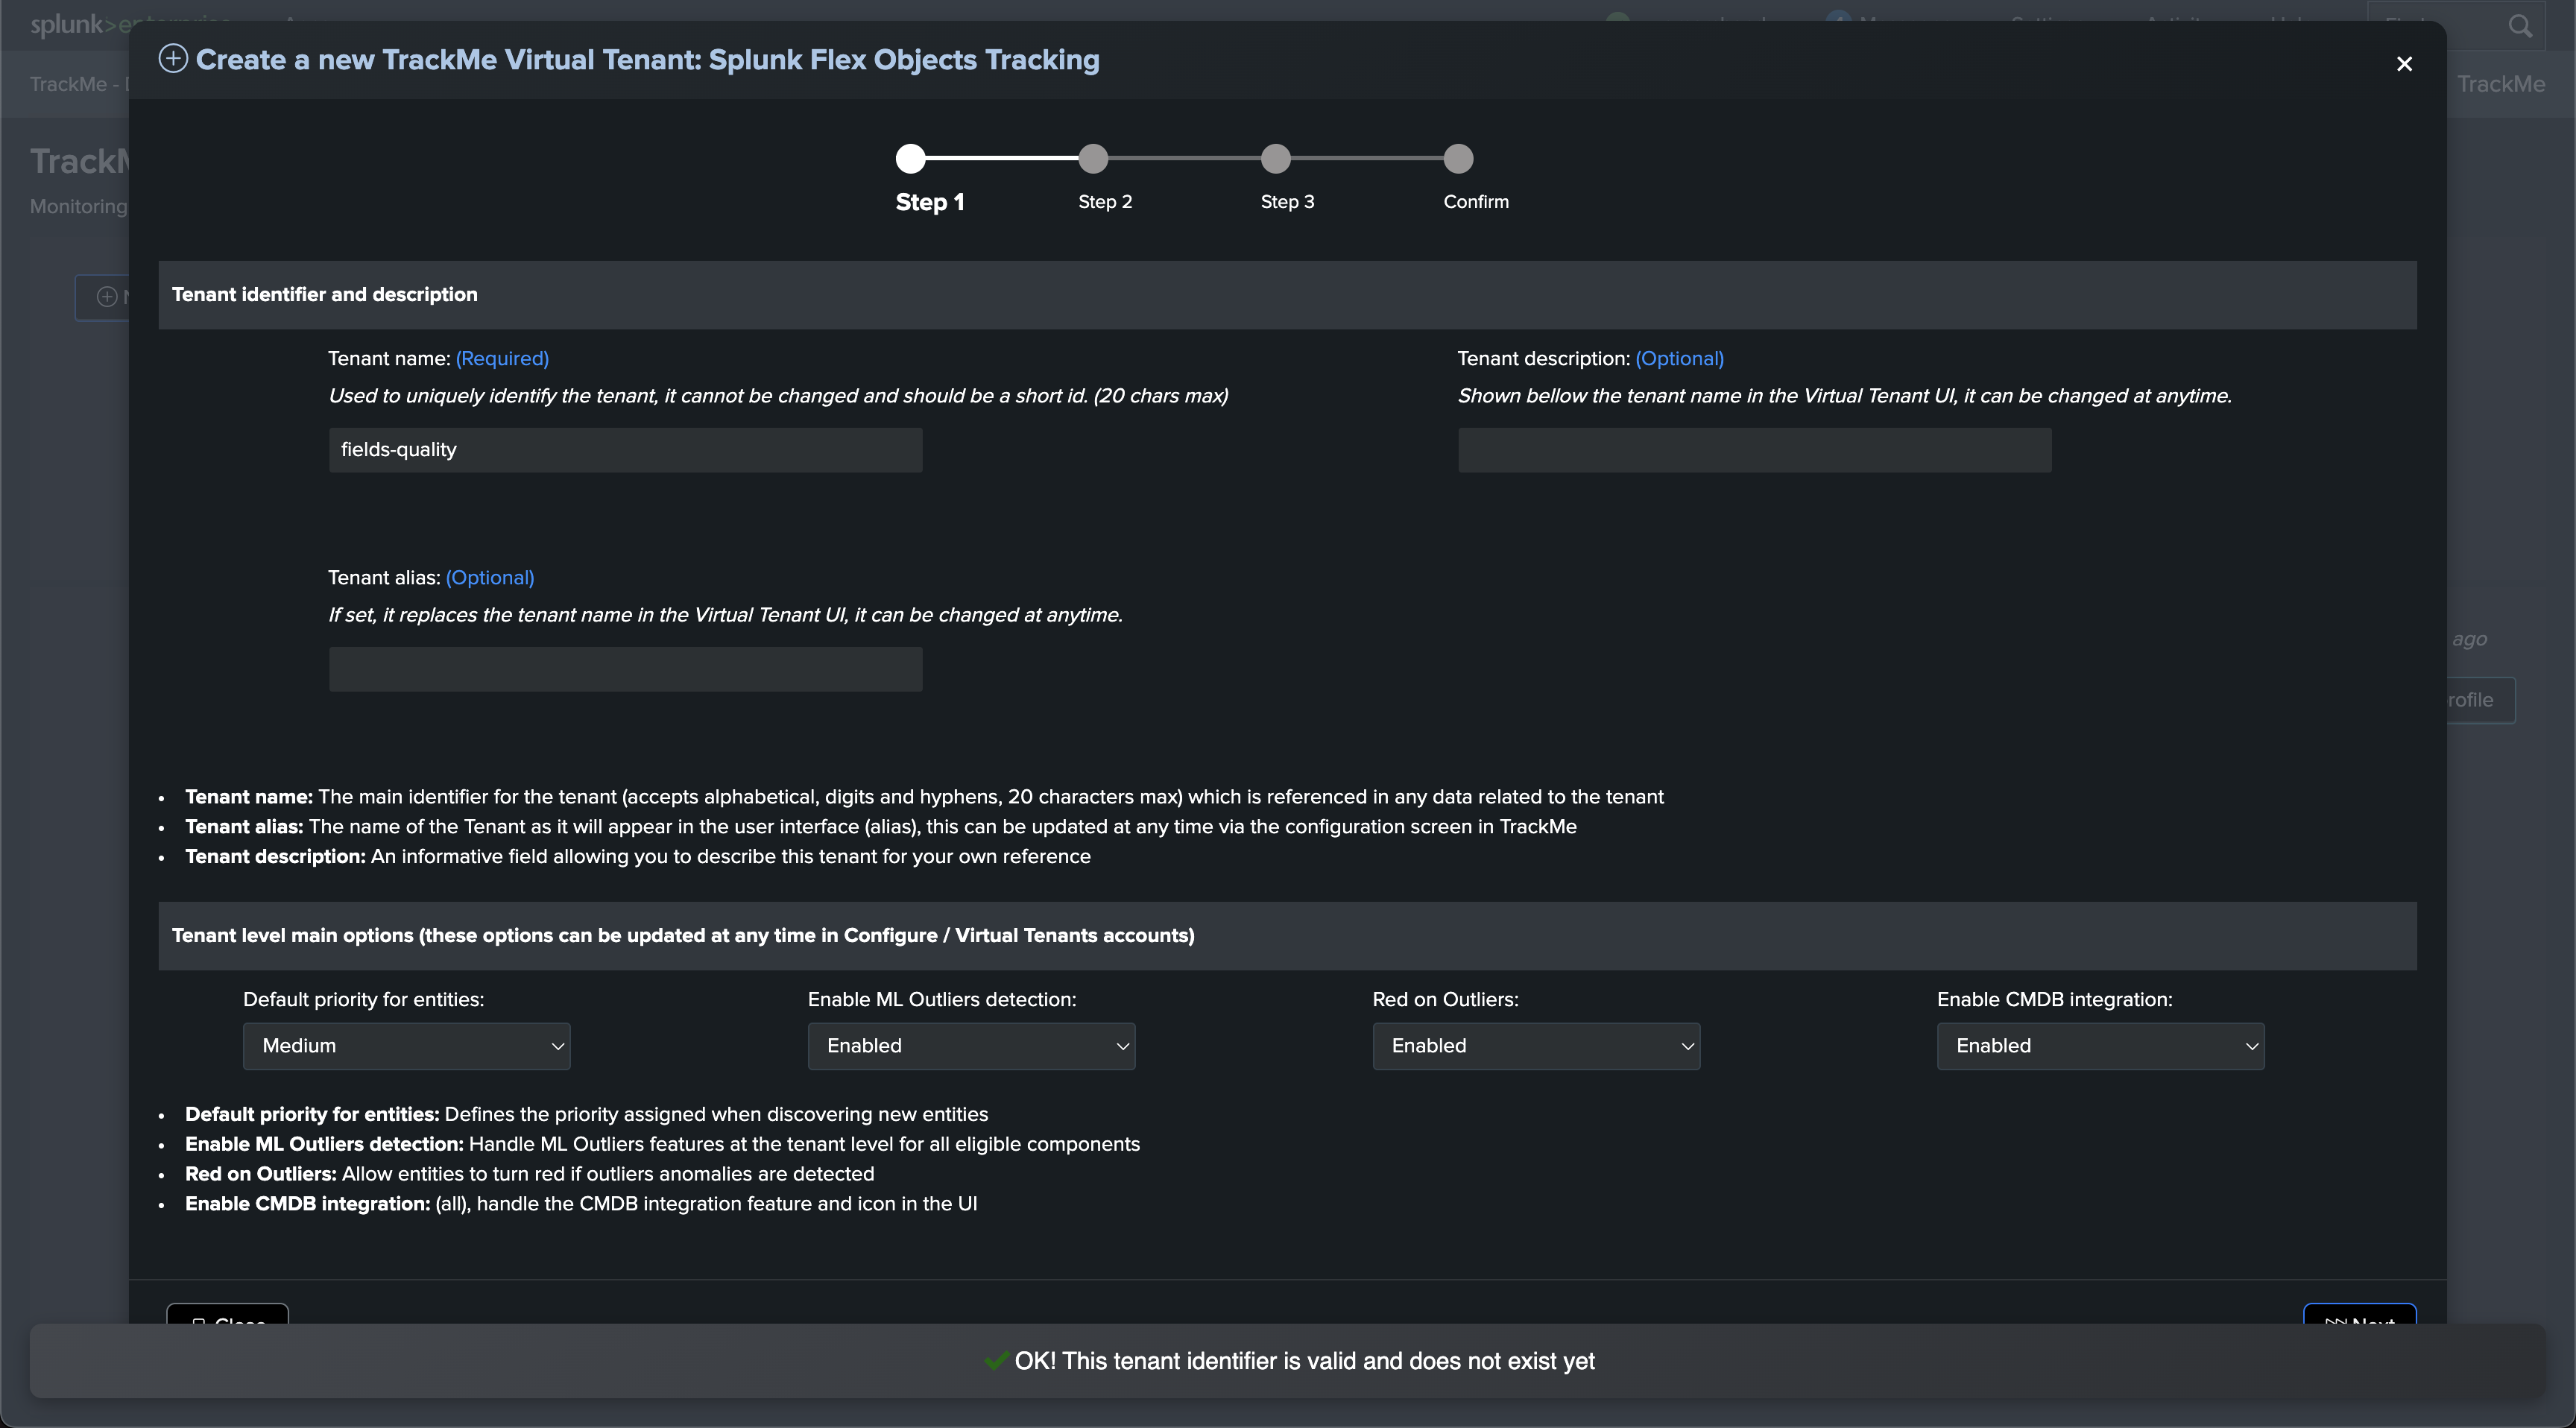
Task: Expand the Red on Outliers dropdown
Action: [1536, 1046]
